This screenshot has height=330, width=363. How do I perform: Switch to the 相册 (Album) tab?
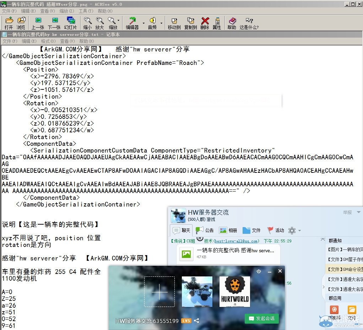pos(228,230)
